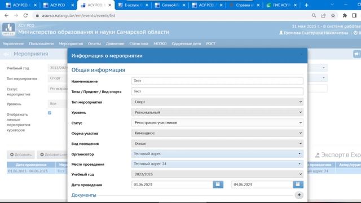Open browser zoom magnifier icon
The height and width of the screenshot is (203, 361).
314,15
